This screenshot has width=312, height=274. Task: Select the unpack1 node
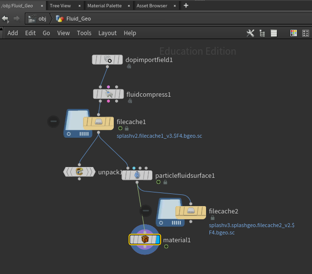tap(79, 172)
